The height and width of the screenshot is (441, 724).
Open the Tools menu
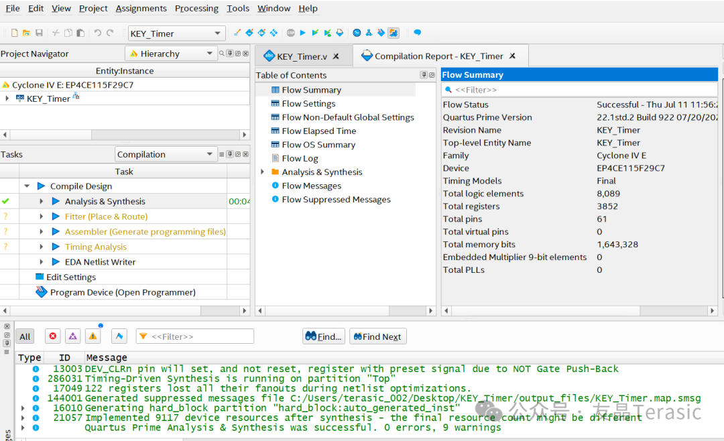tap(238, 8)
